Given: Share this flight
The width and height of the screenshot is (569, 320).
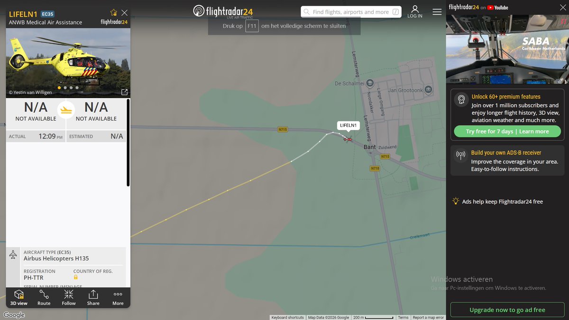Looking at the screenshot, I should [x=93, y=298].
